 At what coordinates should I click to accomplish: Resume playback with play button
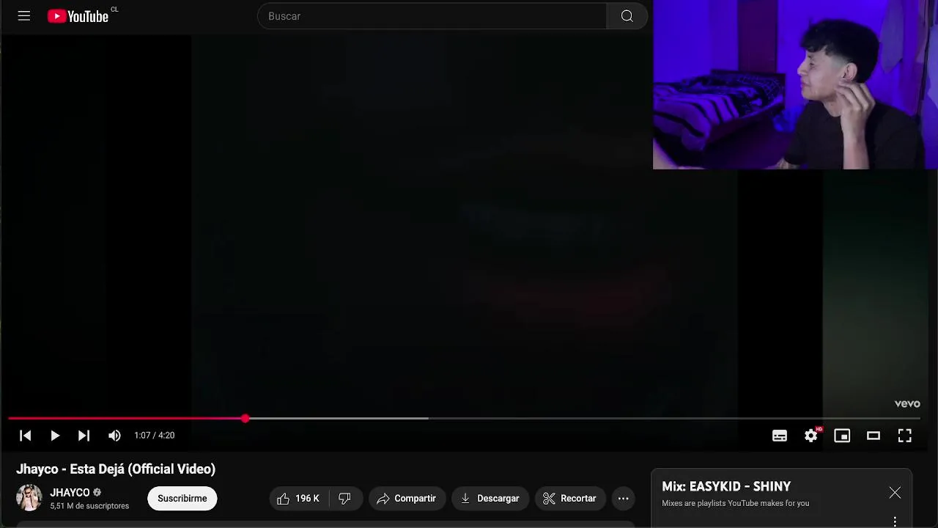(x=55, y=436)
